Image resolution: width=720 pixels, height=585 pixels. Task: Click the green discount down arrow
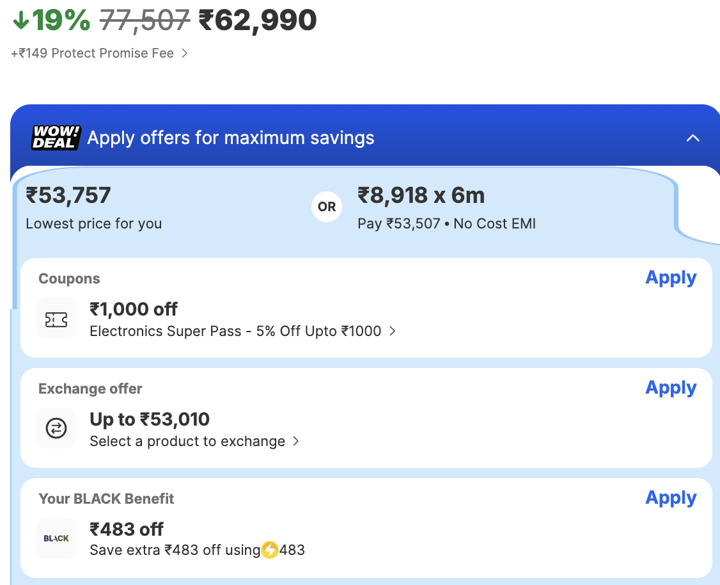[x=20, y=20]
